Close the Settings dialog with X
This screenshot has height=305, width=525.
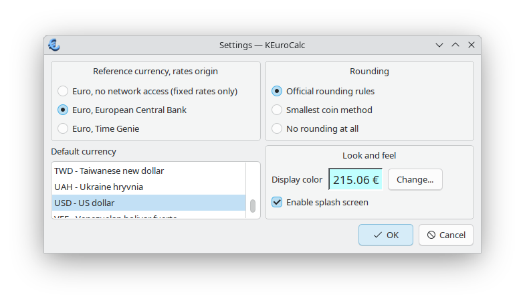tap(471, 45)
